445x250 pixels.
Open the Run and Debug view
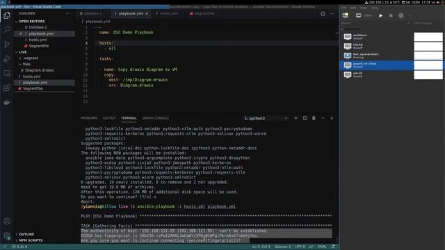click(7, 58)
